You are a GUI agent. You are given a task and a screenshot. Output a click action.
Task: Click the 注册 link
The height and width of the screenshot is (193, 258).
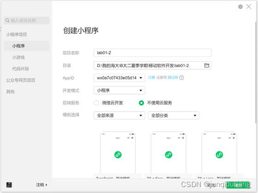pyautogui.click(x=152, y=78)
